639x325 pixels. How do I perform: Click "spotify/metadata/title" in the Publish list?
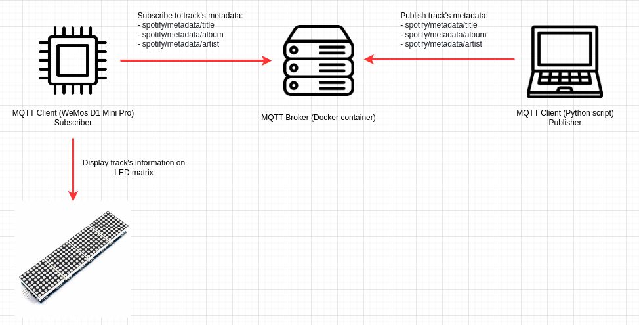point(441,26)
